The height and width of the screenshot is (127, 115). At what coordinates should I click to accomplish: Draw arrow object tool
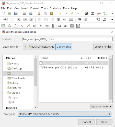coord(28,26)
